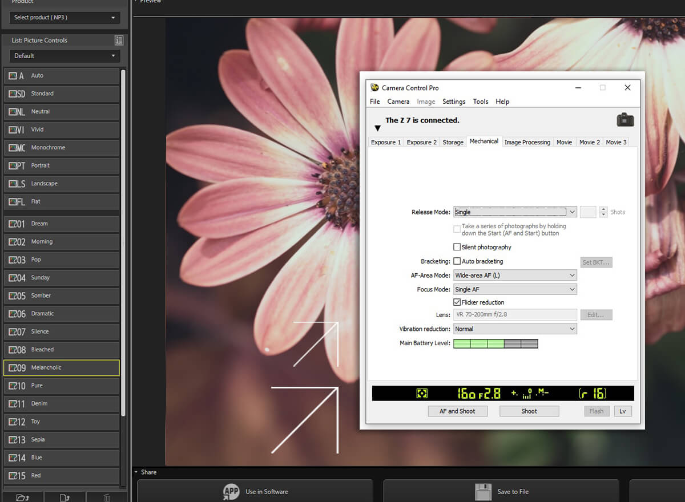Viewport: 685px width, 502px height.
Task: Click the open folder import icon
Action: 22,497
